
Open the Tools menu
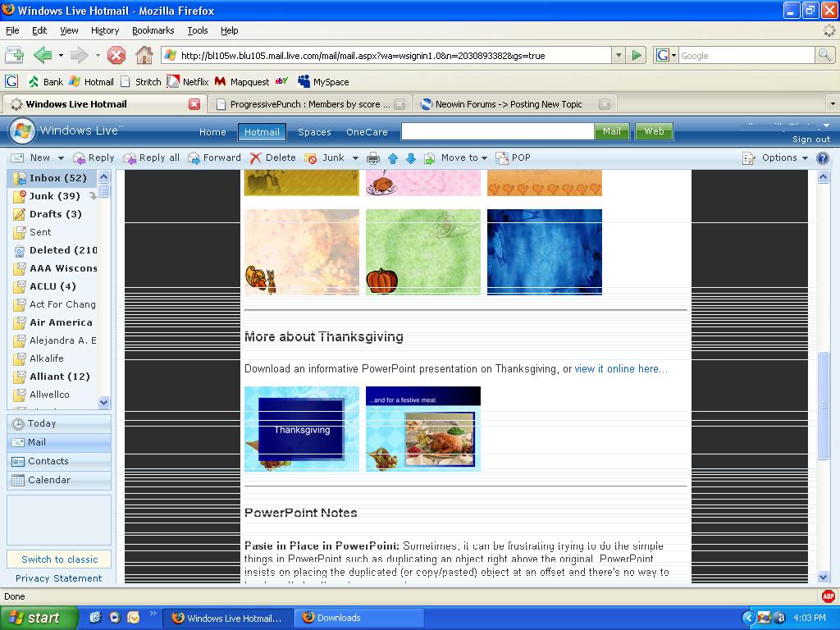[x=197, y=30]
